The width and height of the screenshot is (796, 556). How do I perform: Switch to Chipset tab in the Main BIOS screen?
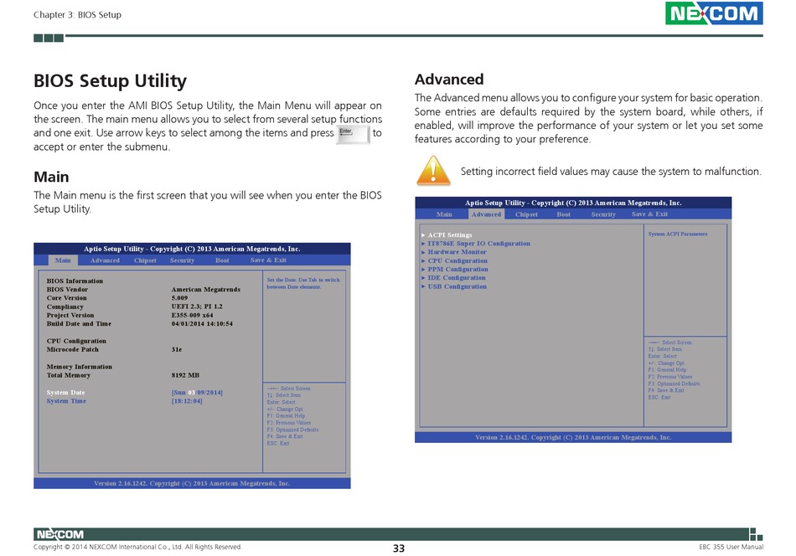[x=145, y=260]
